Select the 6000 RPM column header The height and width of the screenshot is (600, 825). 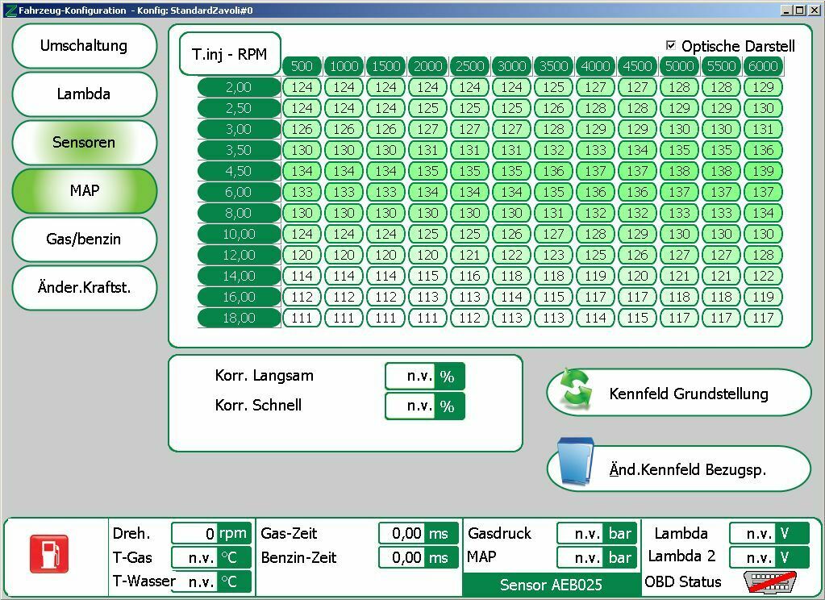(x=762, y=66)
